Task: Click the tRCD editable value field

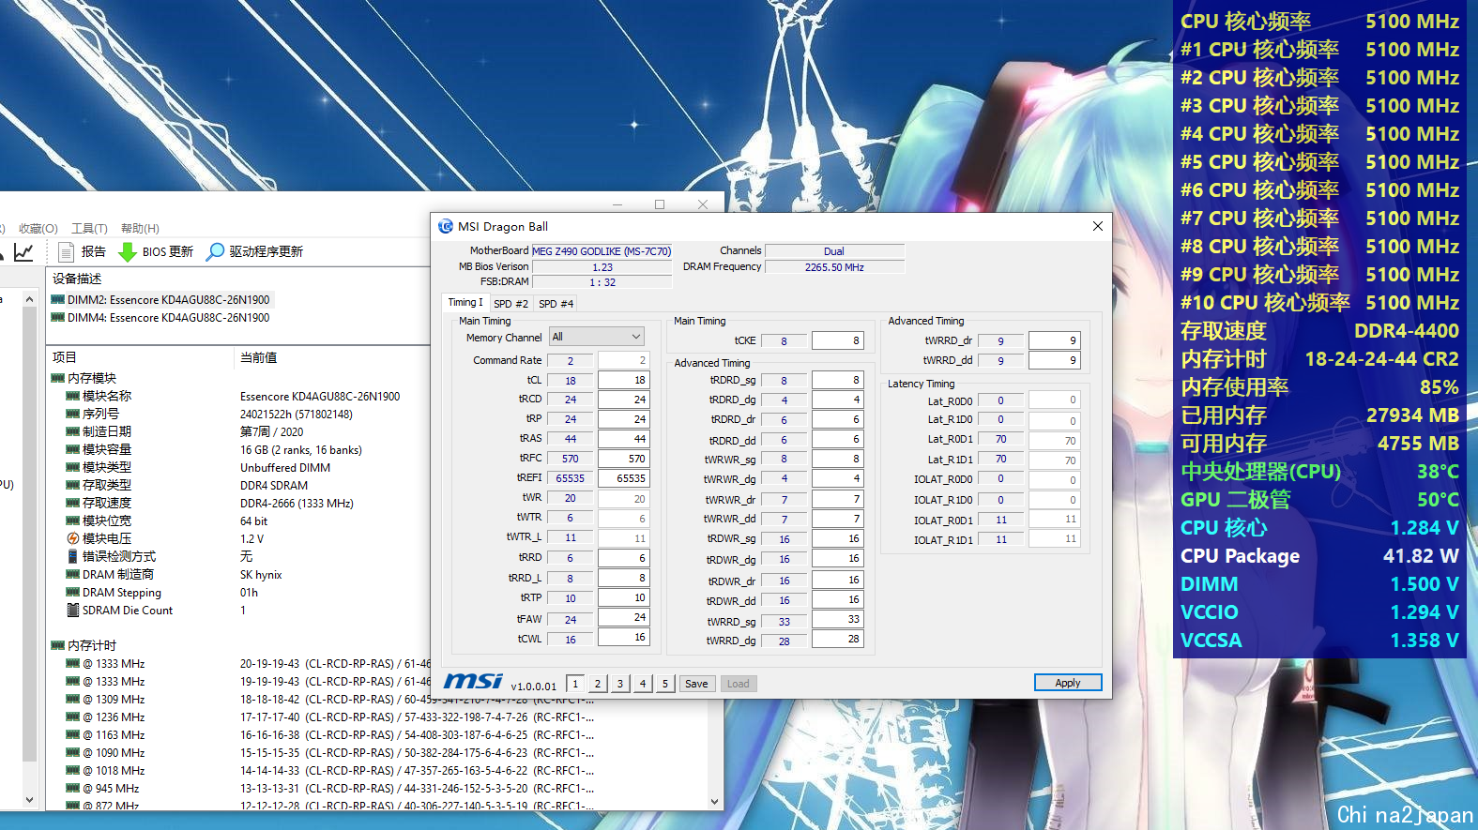Action: pyautogui.click(x=623, y=400)
